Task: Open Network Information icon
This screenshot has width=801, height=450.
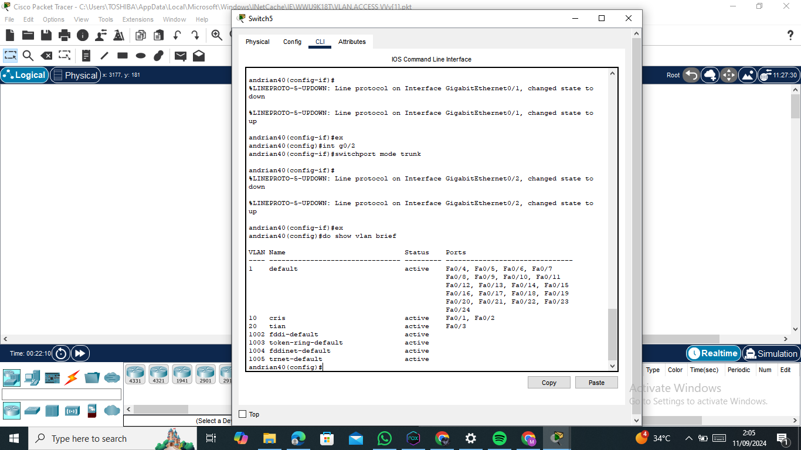Action: click(83, 35)
